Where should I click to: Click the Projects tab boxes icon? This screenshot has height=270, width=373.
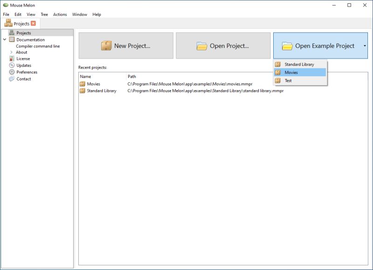(x=8, y=23)
